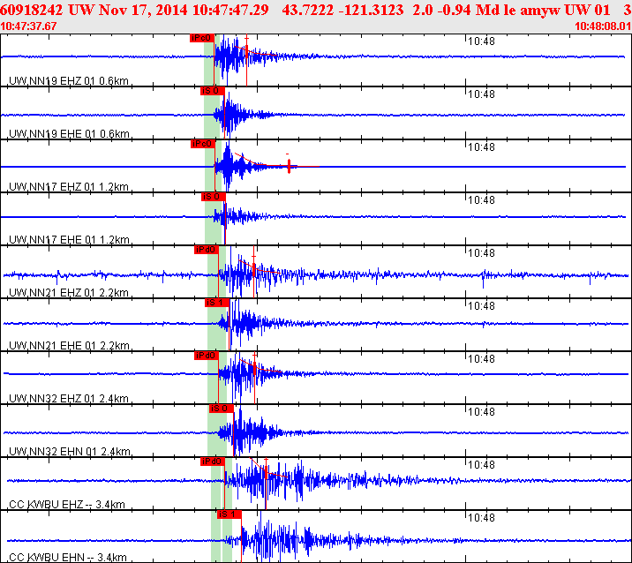Click the iS 1 pick flag on NN21 EHE
The height and width of the screenshot is (563, 632).
(217, 303)
